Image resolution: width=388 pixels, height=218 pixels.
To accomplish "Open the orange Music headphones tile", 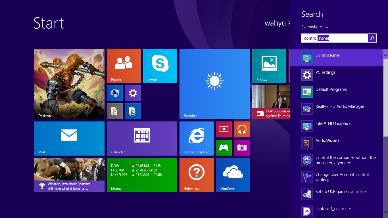I will [x=242, y=129].
